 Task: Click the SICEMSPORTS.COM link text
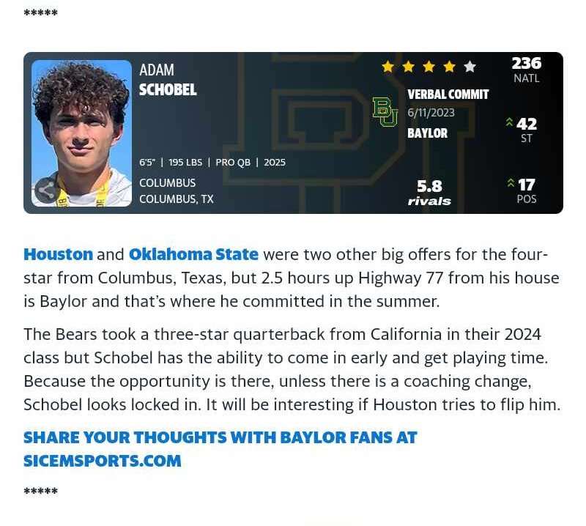point(103,461)
